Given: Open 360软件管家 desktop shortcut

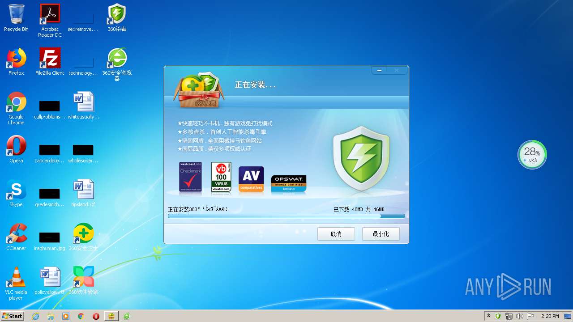Looking at the screenshot, I should click(x=83, y=281).
